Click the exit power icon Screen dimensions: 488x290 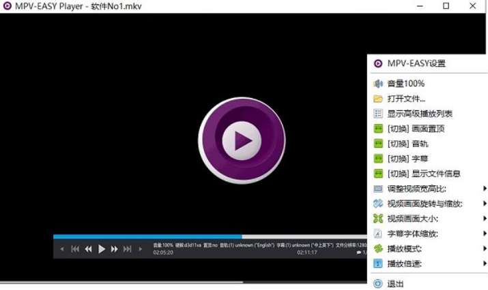[x=378, y=283]
